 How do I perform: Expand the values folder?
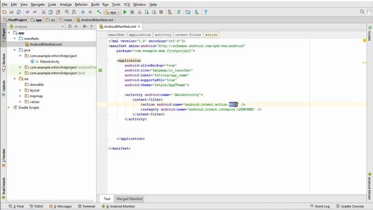click(x=20, y=101)
